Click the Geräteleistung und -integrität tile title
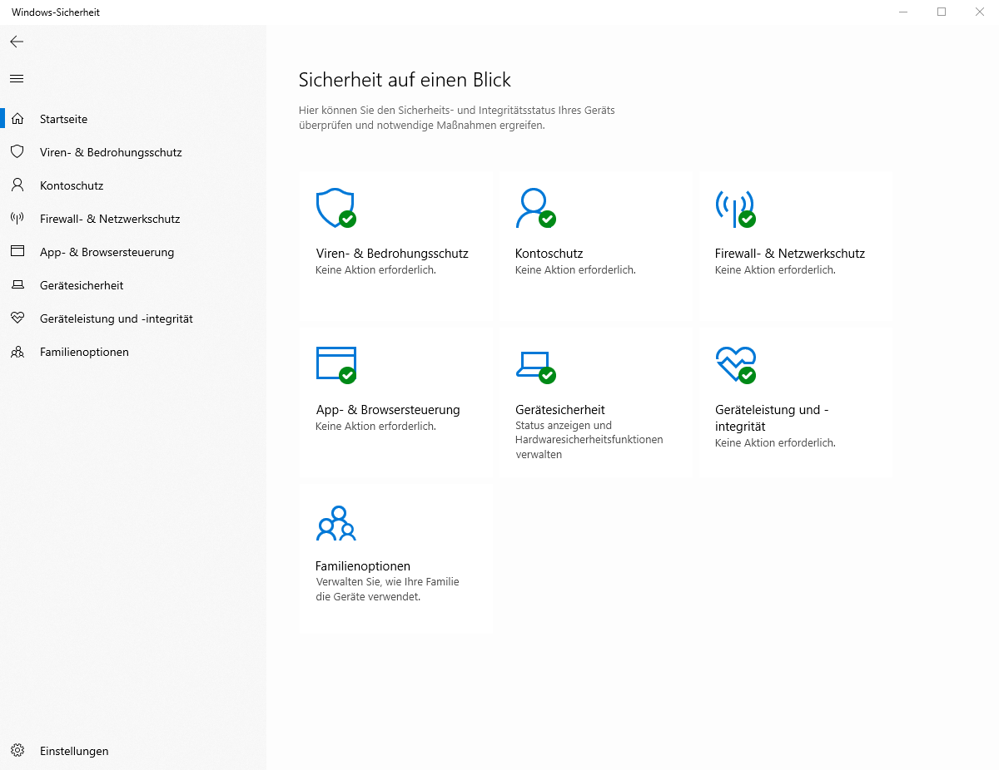 pyautogui.click(x=773, y=418)
